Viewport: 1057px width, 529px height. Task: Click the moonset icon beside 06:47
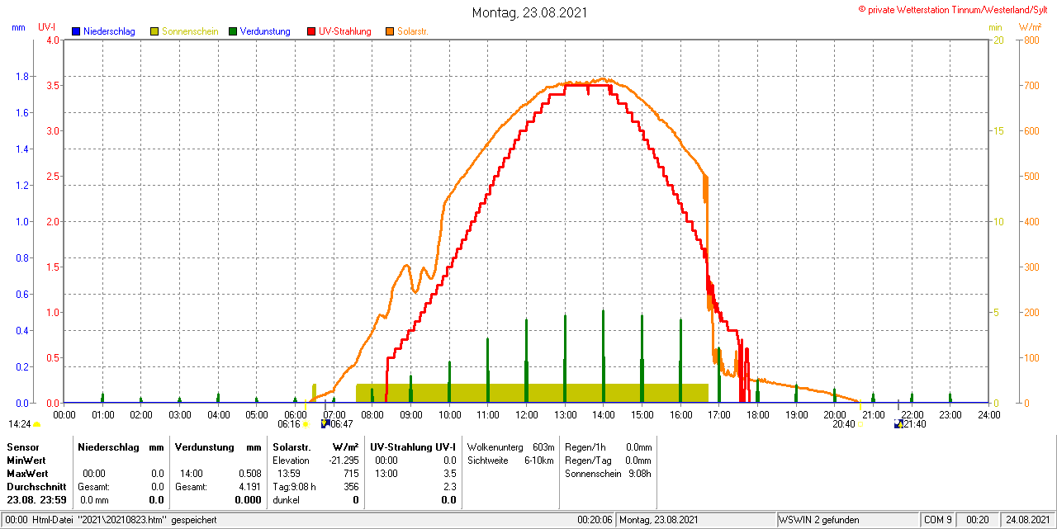tap(325, 424)
